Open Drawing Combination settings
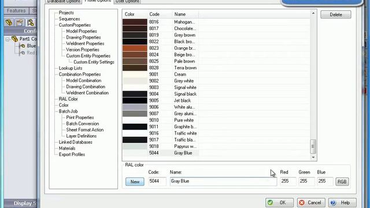370x208 pixels. pyautogui.click(x=86, y=87)
